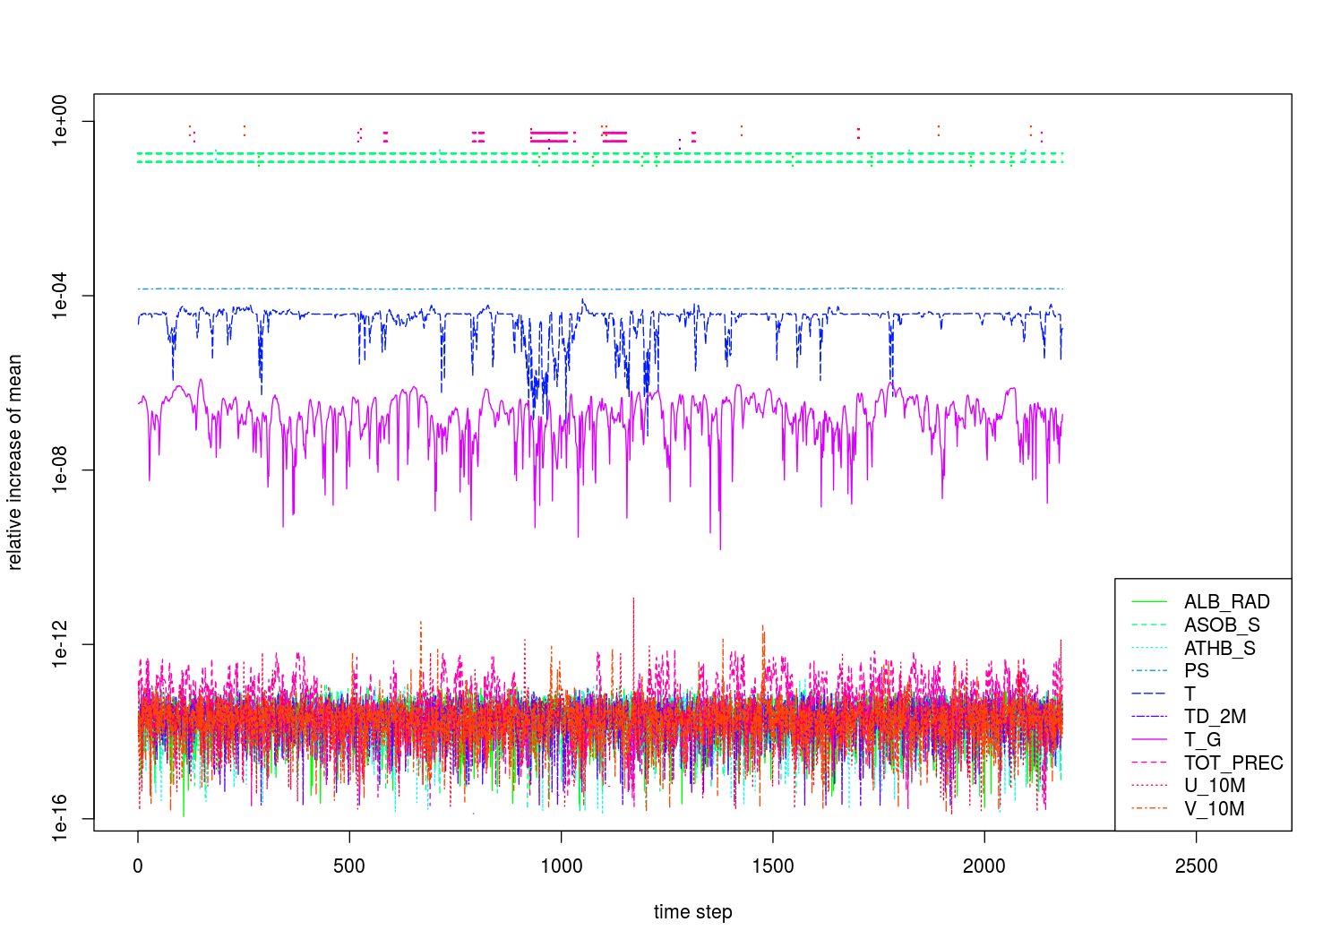Click the y-axis title 'relative increase of mean'

pyautogui.click(x=14, y=462)
